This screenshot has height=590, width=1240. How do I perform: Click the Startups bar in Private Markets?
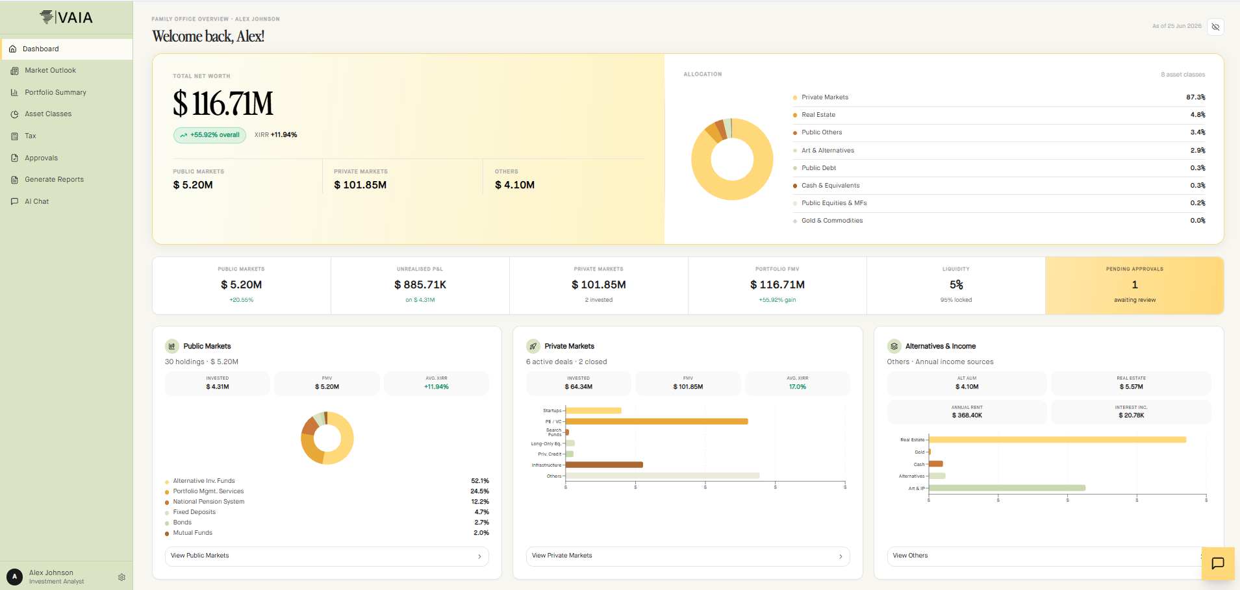click(x=594, y=411)
